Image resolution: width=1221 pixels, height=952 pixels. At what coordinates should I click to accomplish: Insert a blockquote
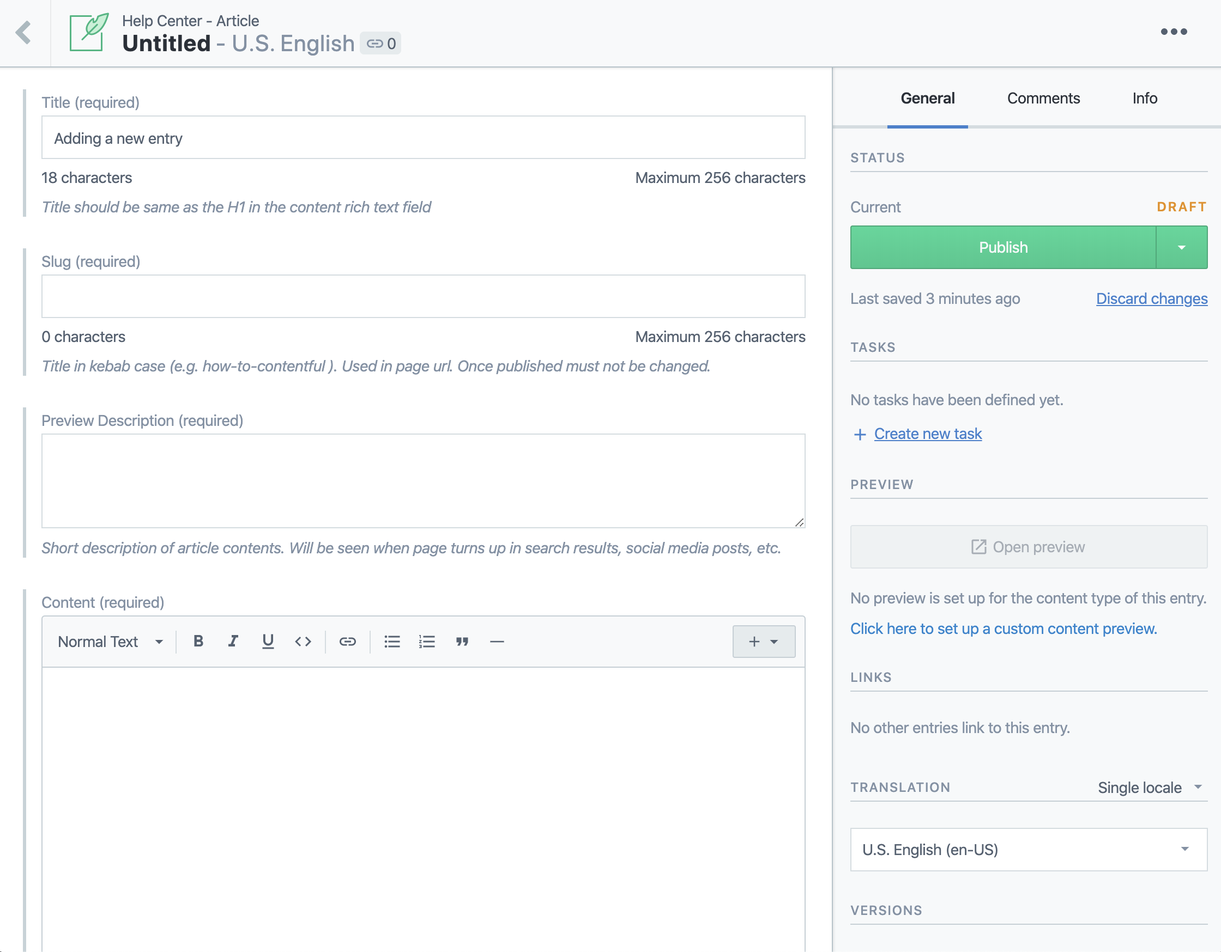coord(462,642)
